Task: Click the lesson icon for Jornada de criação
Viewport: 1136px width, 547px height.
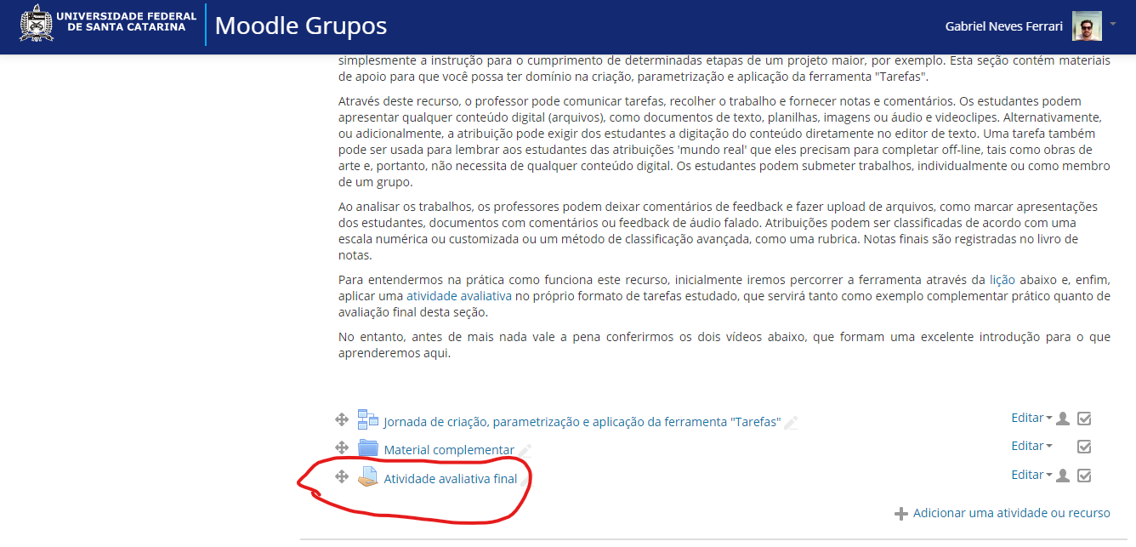Action: click(368, 419)
